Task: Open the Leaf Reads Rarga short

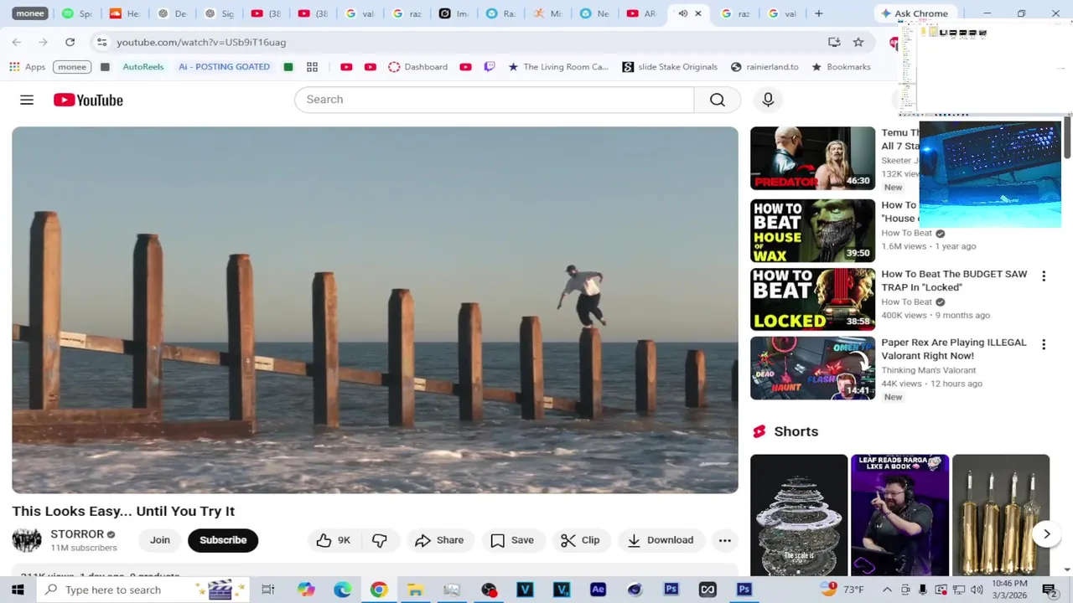Action: [899, 515]
